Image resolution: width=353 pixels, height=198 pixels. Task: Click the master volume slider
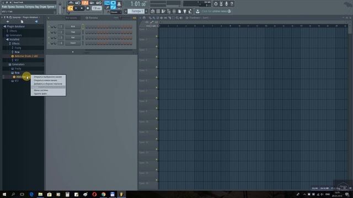60,7
